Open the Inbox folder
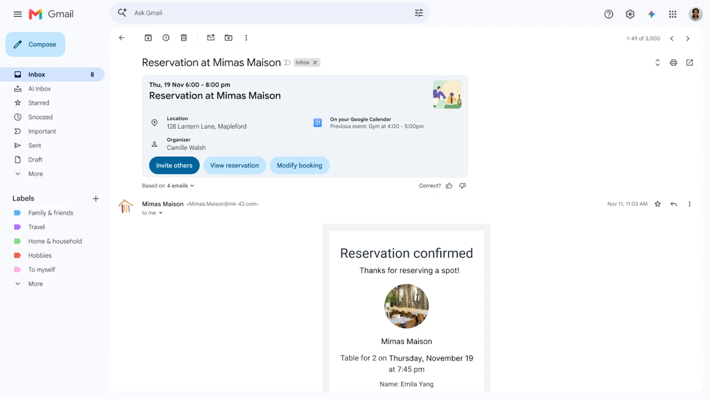710x399 pixels. pyautogui.click(x=52, y=74)
